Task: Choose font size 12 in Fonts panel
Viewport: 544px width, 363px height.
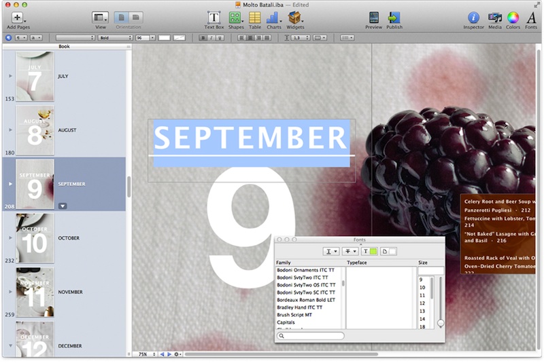Action: 422,303
